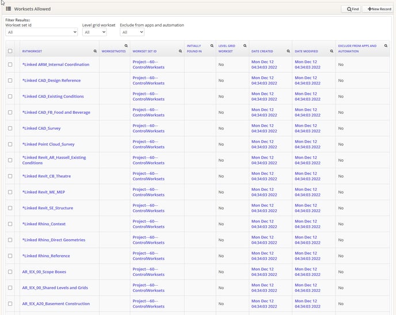The image size is (396, 315).
Task: Check the *Linked Point Cloud_Survey row checkbox
Action: pyautogui.click(x=10, y=144)
